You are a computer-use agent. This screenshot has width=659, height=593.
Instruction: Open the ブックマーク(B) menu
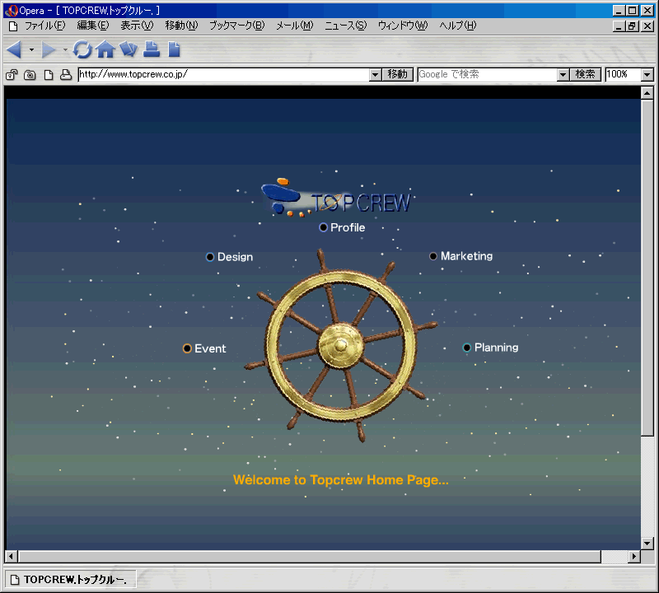pos(237,26)
